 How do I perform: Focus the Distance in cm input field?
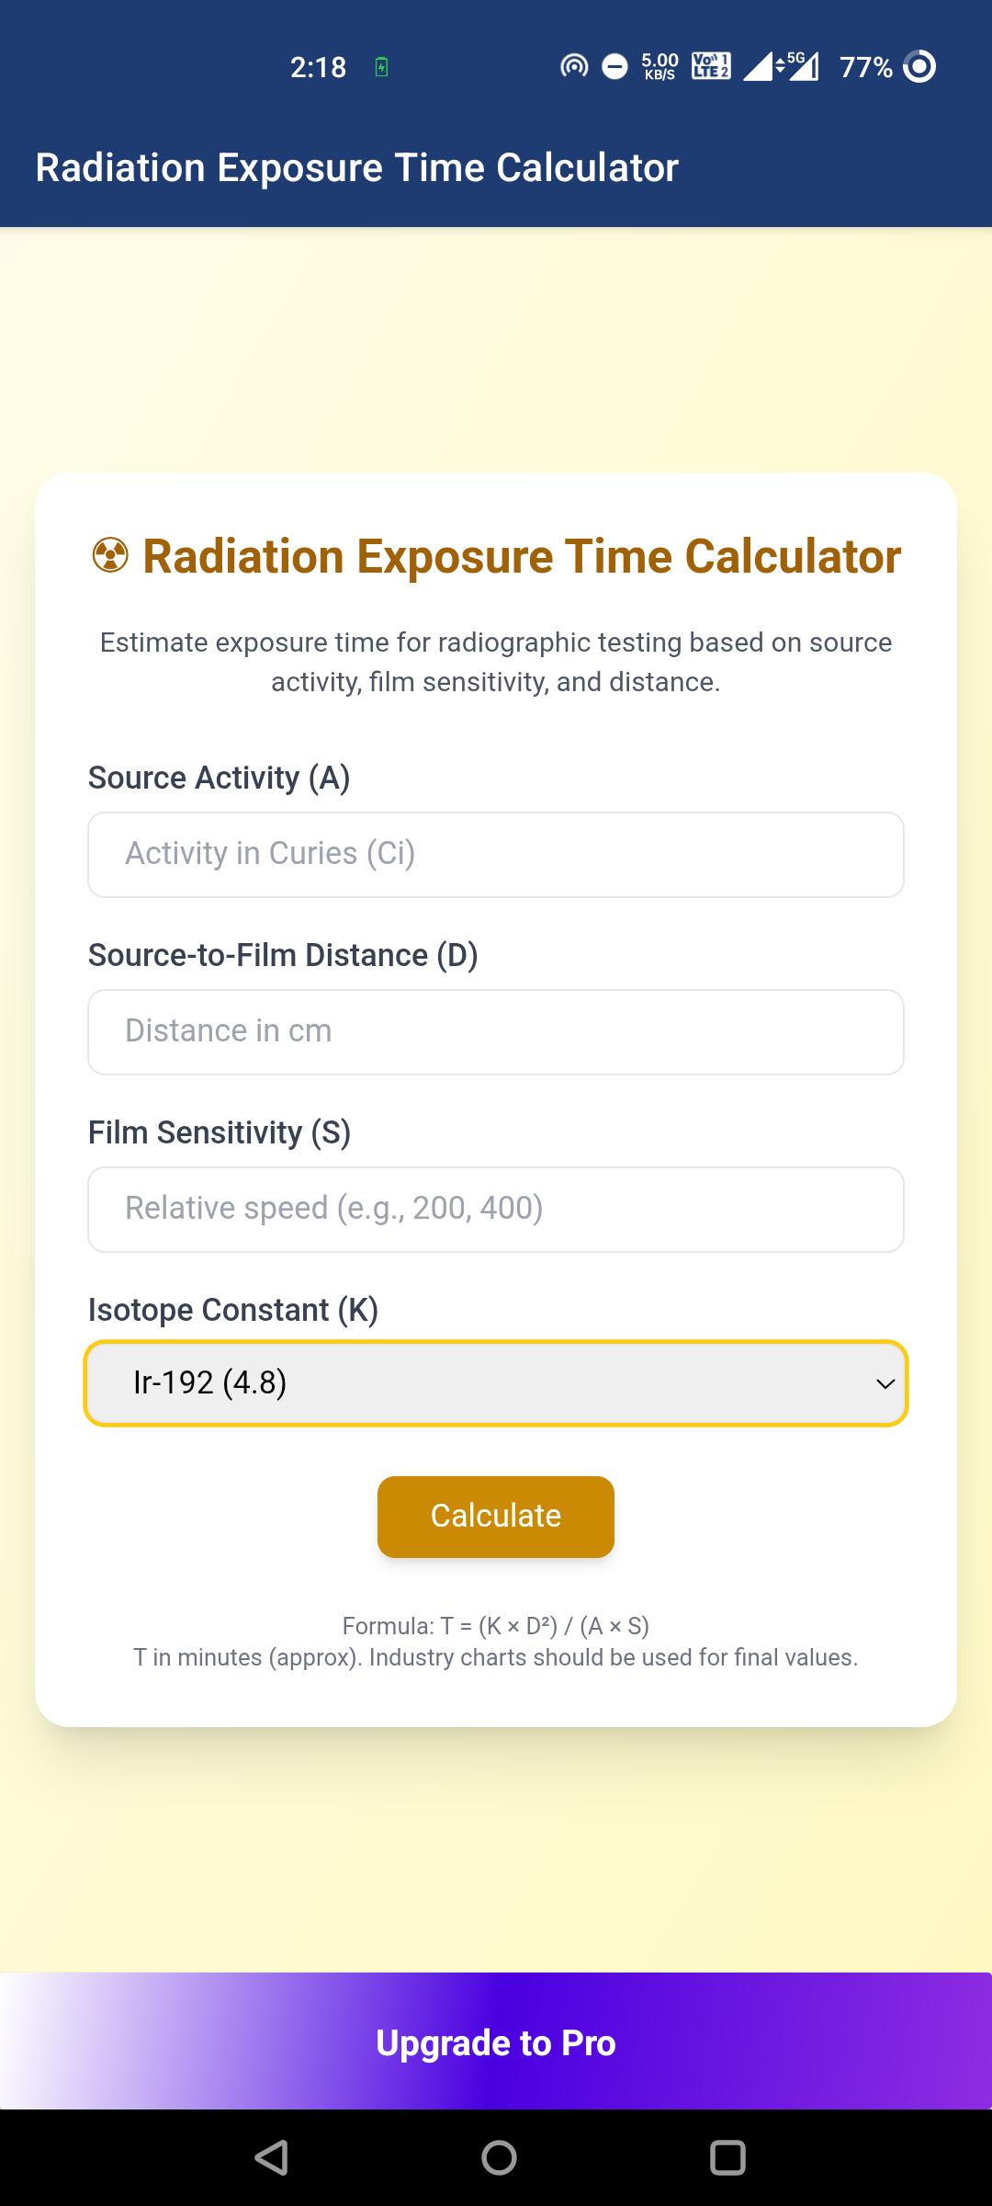[x=496, y=1031]
